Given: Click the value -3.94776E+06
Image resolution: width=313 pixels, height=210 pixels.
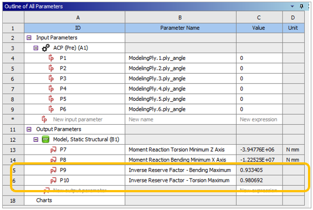Looking at the screenshot, I should click(257, 150).
